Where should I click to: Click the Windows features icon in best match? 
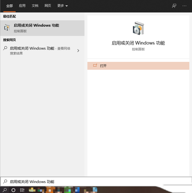7,28
